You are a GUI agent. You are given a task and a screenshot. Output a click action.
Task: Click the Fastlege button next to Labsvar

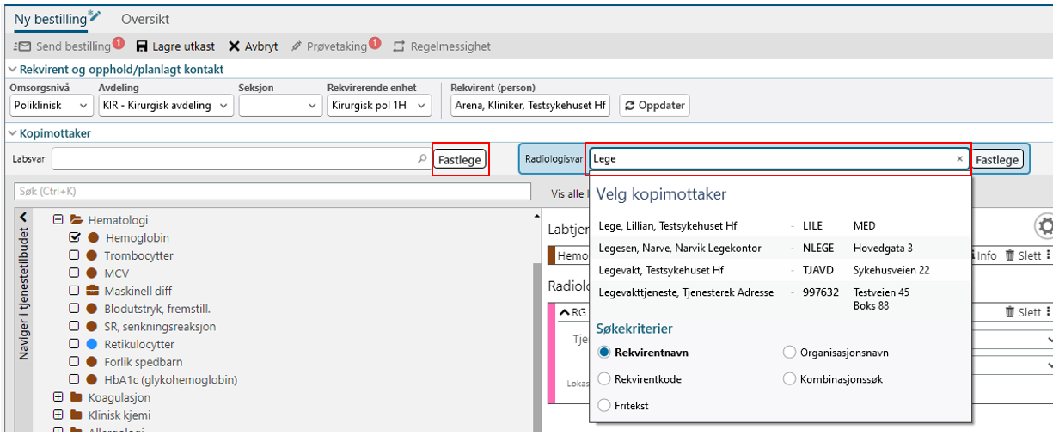coord(460,159)
